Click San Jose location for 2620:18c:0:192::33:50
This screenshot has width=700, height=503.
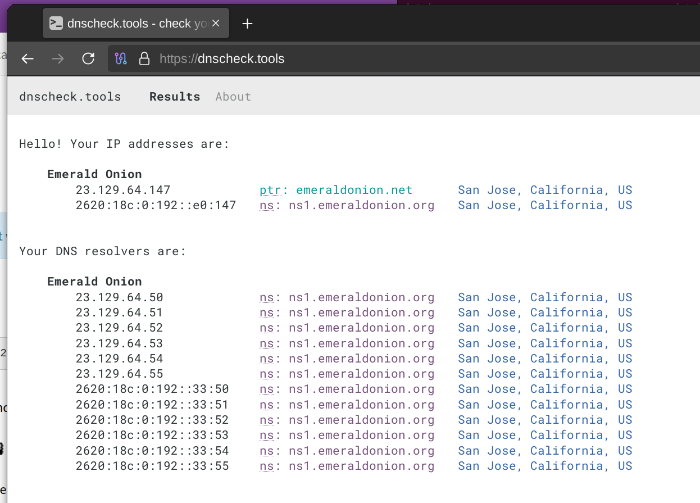coord(545,389)
